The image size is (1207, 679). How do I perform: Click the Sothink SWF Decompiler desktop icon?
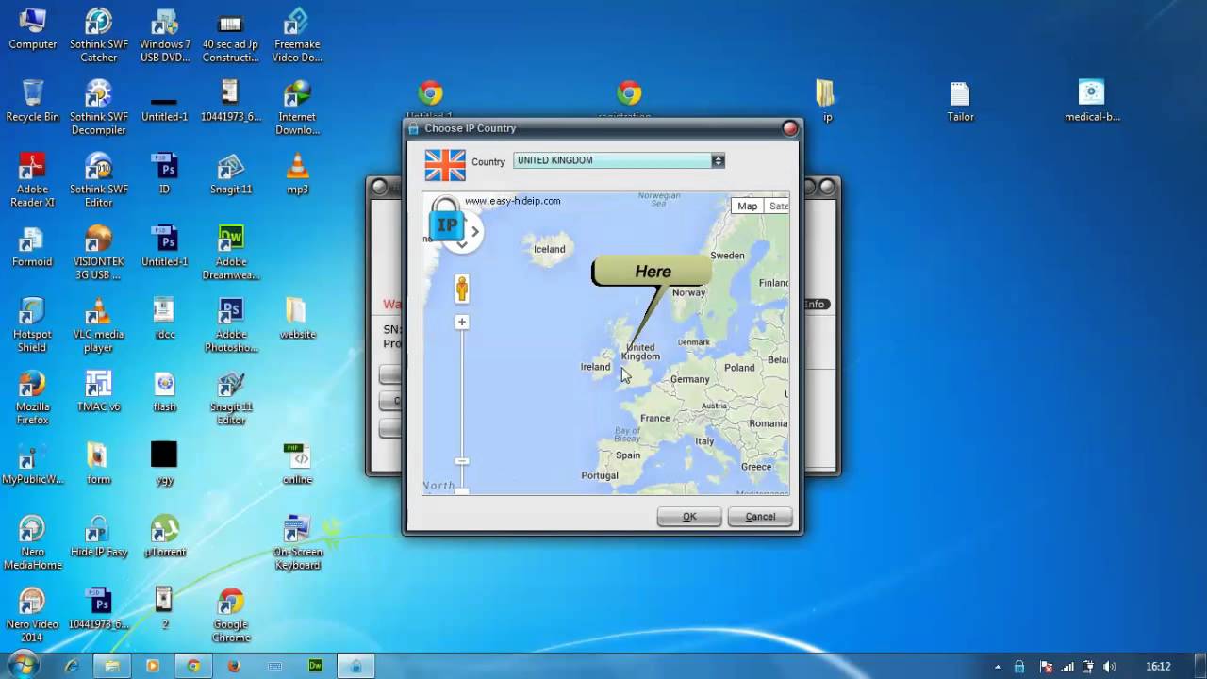coord(99,108)
